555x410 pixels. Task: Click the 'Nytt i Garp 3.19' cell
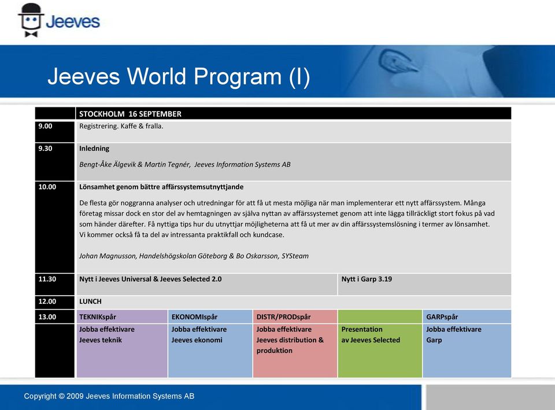pyautogui.click(x=425, y=284)
